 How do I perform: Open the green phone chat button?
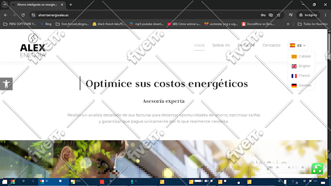(x=317, y=168)
